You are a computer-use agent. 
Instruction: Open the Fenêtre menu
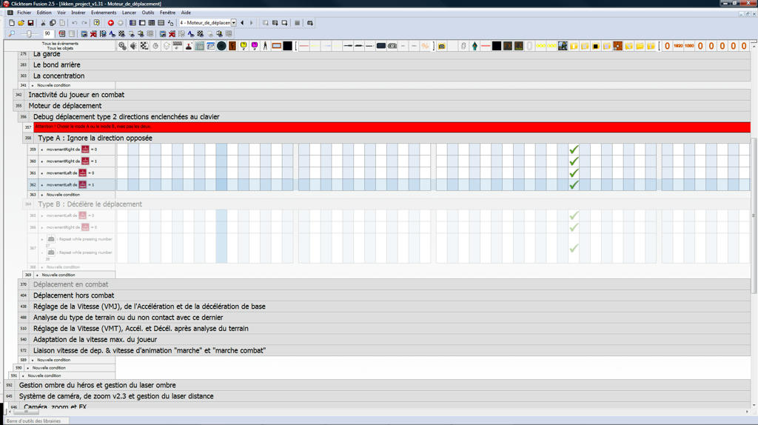coord(167,13)
